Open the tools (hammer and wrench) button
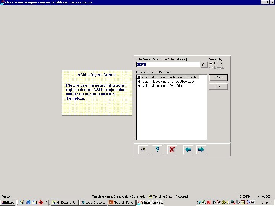 143,150
